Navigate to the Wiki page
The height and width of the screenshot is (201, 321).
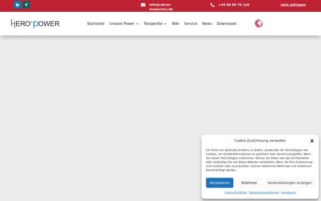coord(175,24)
